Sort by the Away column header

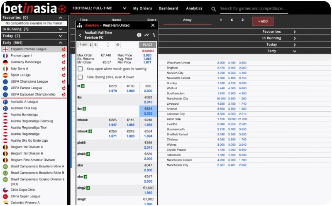[187, 20]
